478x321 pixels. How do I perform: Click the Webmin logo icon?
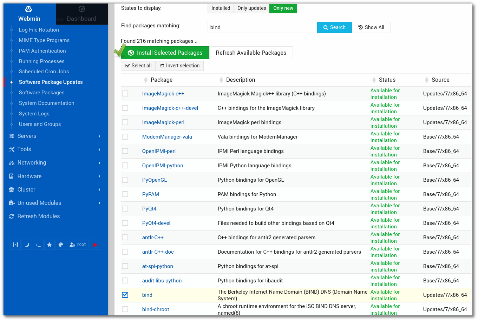(x=29, y=9)
